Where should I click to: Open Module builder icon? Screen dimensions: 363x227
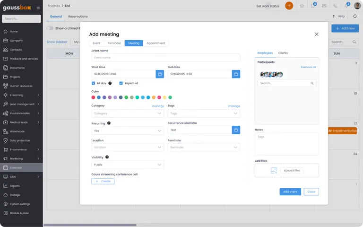(x=6, y=213)
